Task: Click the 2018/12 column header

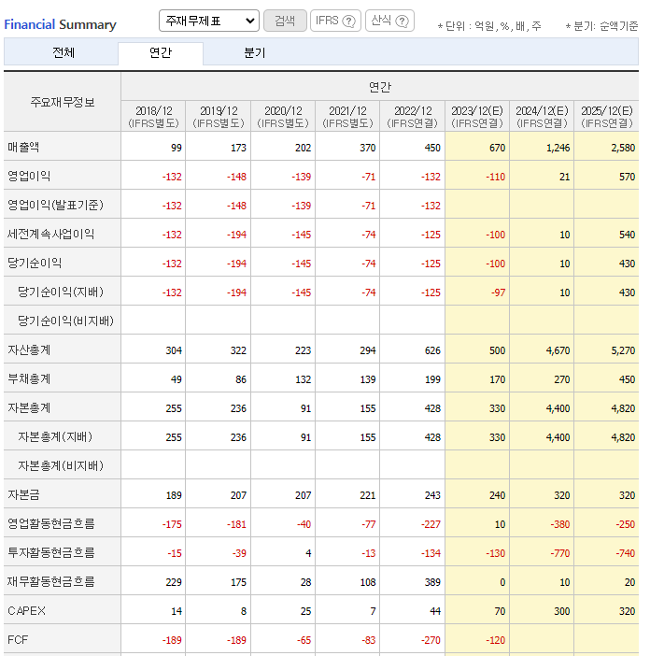Action: point(153,116)
